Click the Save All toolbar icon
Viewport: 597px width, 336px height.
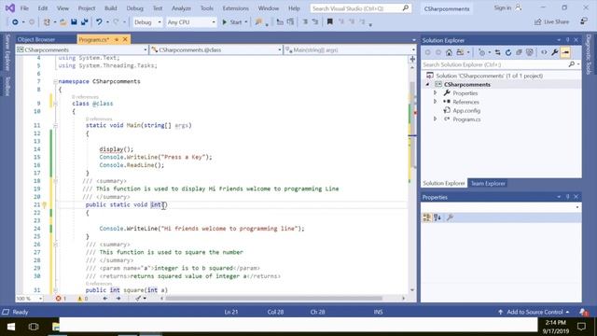[84, 22]
